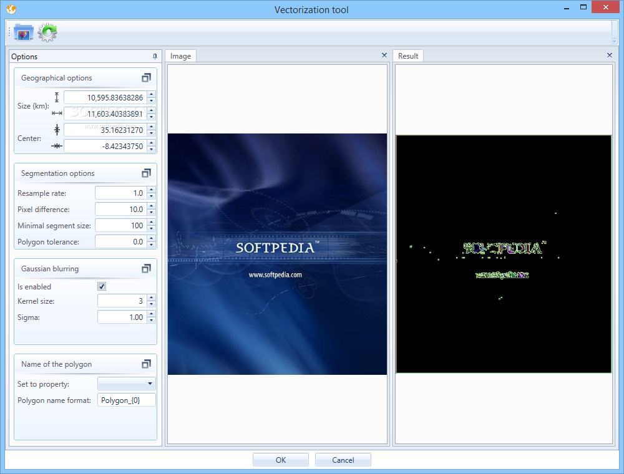Click the center latitude field 35.16231270
This screenshot has height=474, width=624.
[105, 130]
